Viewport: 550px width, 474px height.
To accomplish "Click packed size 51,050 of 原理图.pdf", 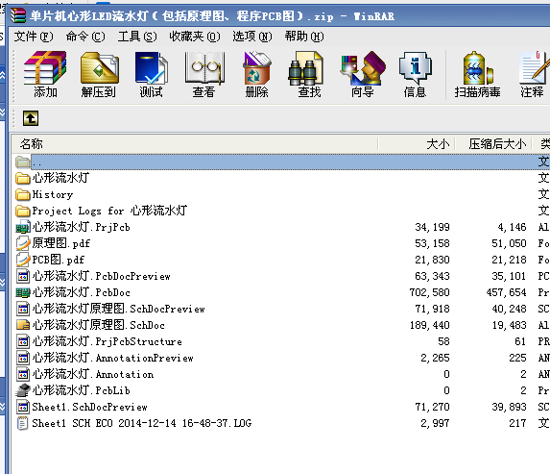I will tap(509, 243).
